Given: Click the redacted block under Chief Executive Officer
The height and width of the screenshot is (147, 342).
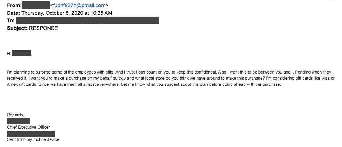Looking at the screenshot, I should pyautogui.click(x=31, y=134).
